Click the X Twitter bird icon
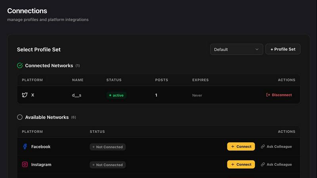The image size is (317, 178). click(x=25, y=95)
